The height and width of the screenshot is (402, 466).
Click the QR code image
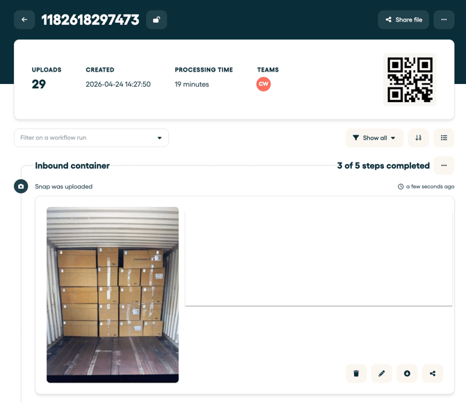click(x=410, y=80)
